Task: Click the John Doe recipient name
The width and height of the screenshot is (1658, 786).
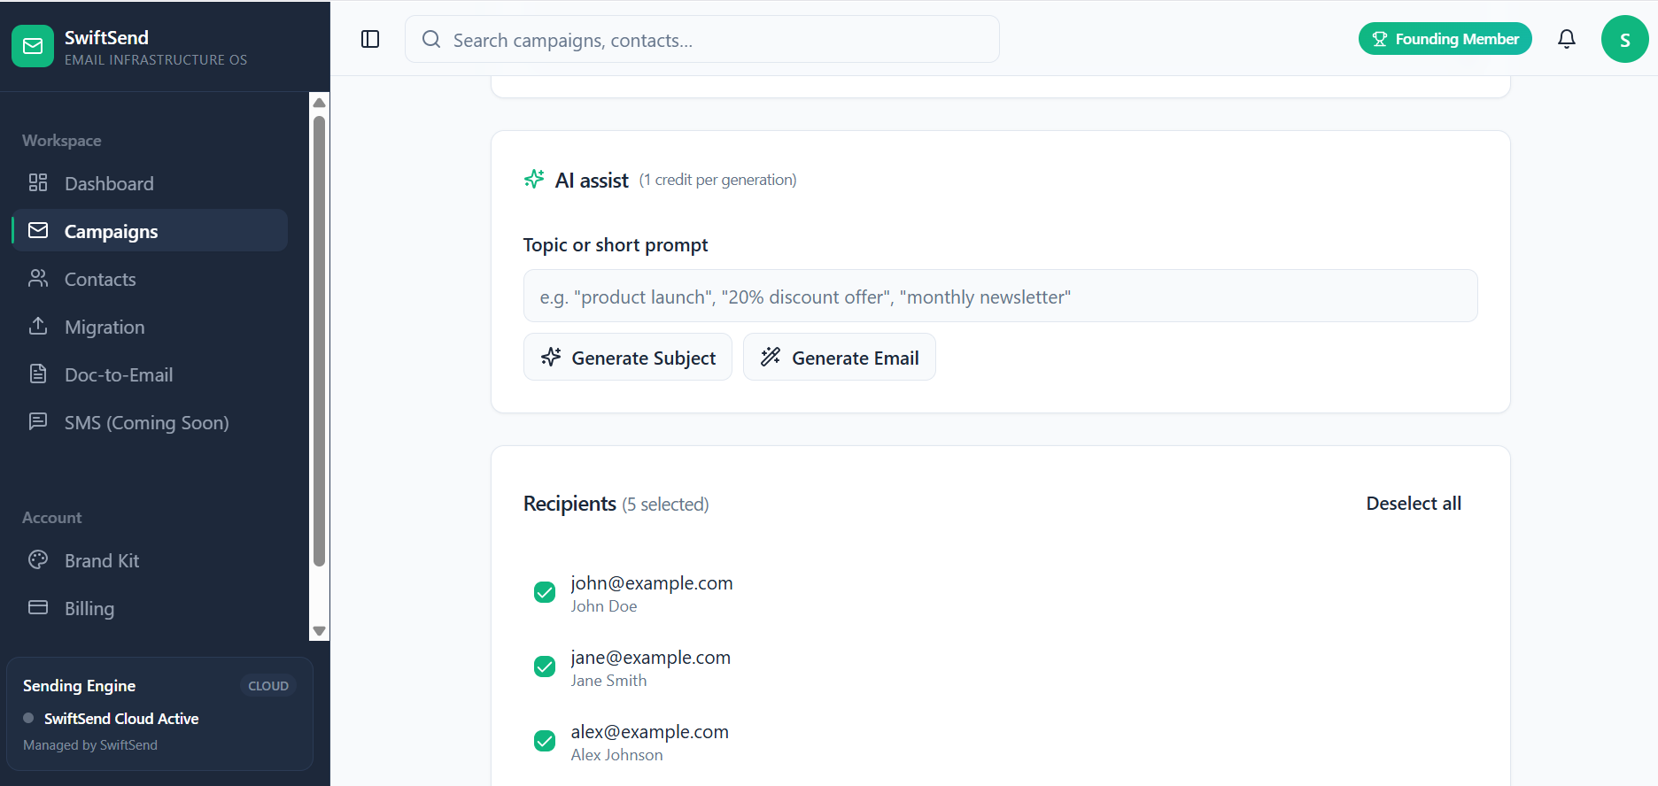Action: 604,606
